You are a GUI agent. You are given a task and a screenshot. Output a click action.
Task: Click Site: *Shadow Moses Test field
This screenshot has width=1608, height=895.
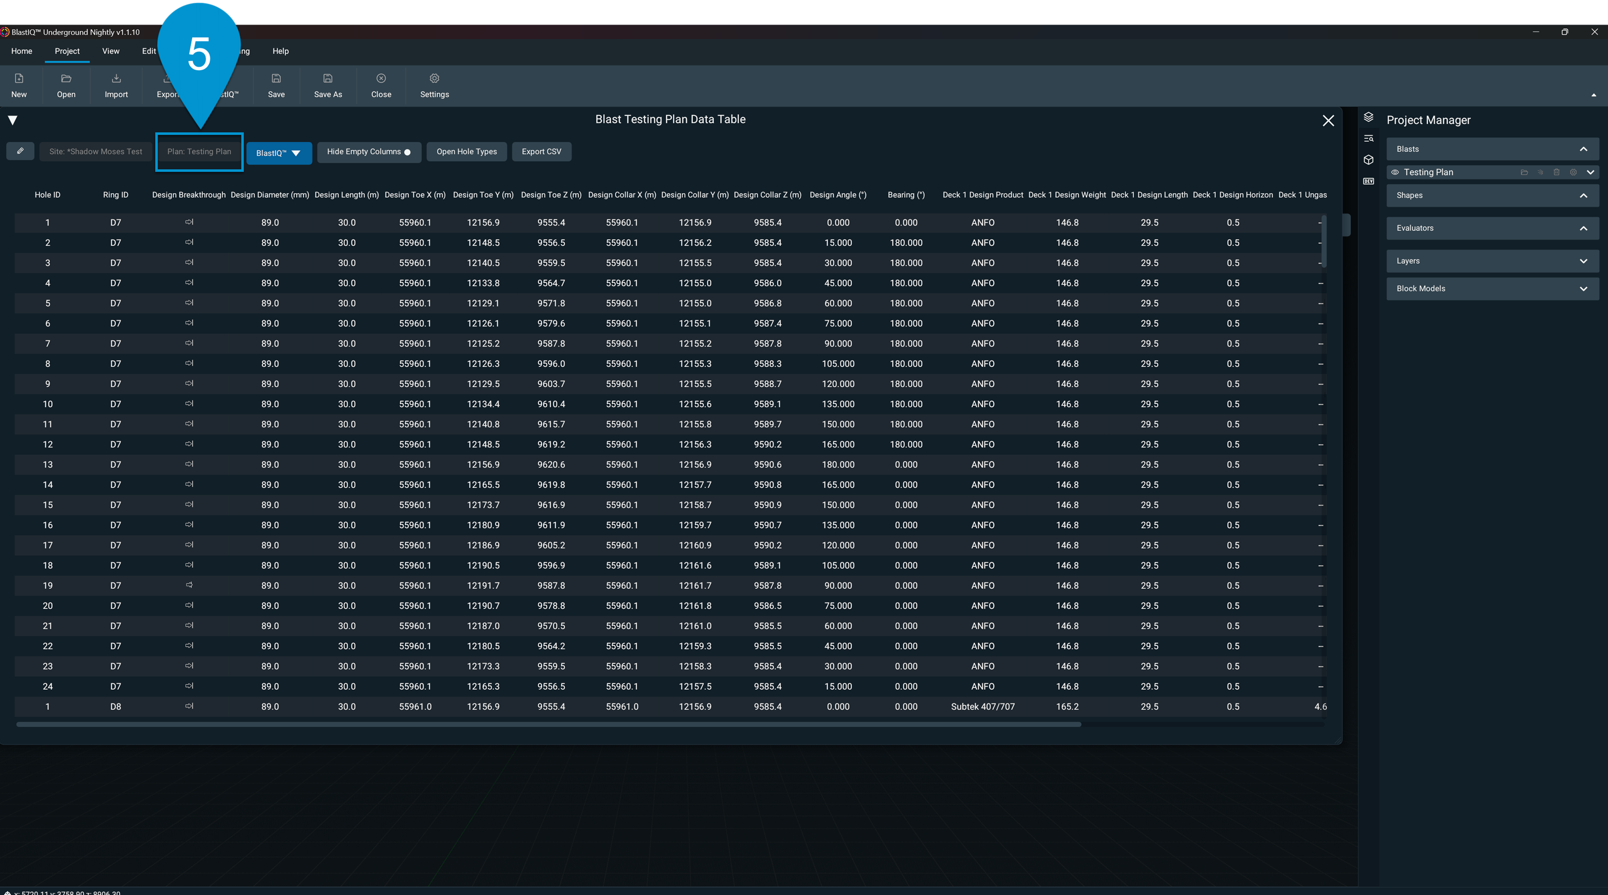(95, 152)
